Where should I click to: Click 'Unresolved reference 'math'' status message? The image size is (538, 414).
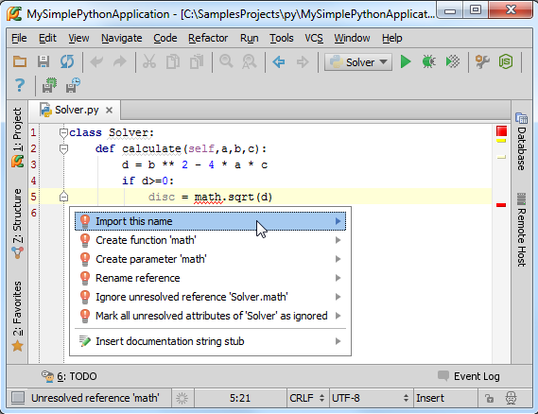95,398
